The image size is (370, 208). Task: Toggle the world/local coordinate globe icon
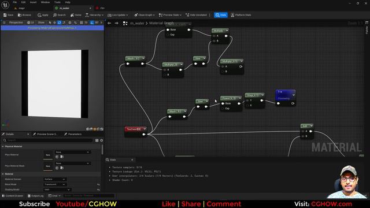70,23
